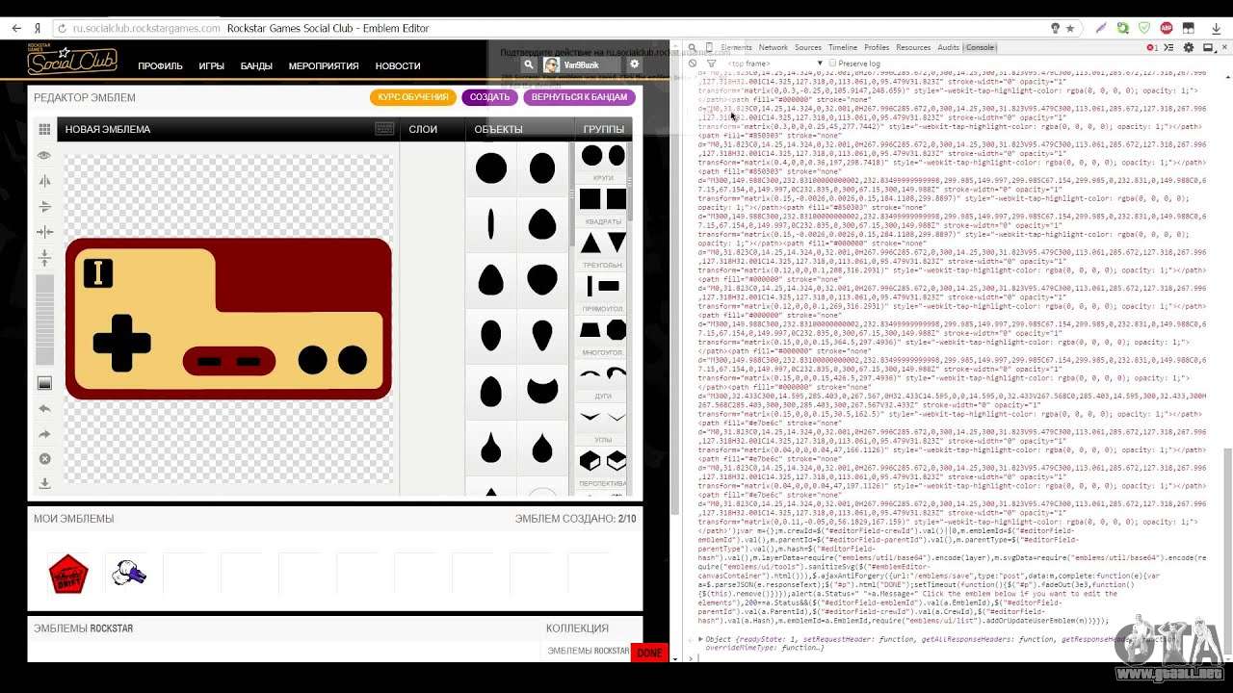The image size is (1233, 693).
Task: Open the Объекты objects tab
Action: pyautogui.click(x=499, y=129)
